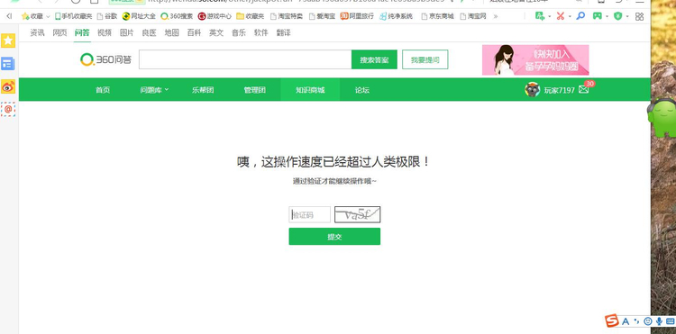Viewport: 676px width, 334px height.
Task: Click the 360问答 logo
Action: click(105, 59)
